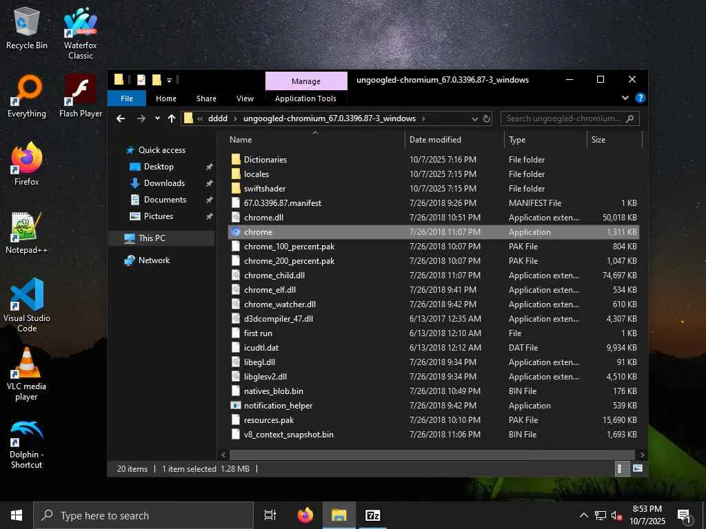Open the View ribbon tab
The width and height of the screenshot is (706, 529).
click(x=245, y=98)
